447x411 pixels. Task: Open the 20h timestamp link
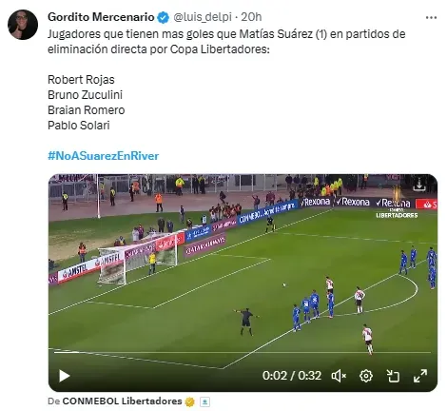pyautogui.click(x=251, y=17)
